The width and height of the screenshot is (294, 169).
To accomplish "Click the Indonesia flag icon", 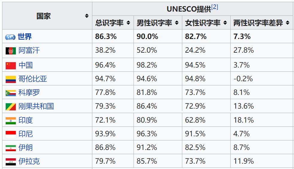I will click(11, 134).
